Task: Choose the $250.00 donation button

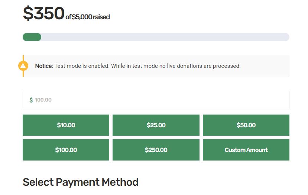Action: pyautogui.click(x=156, y=150)
